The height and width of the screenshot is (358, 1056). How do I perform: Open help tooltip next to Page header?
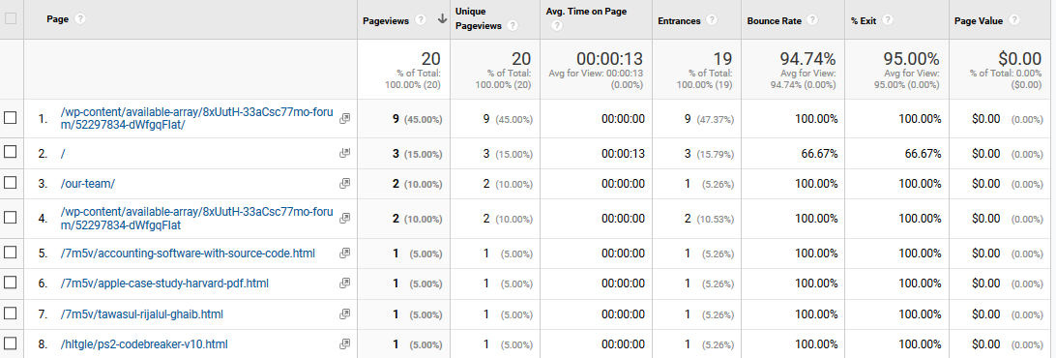(81, 19)
